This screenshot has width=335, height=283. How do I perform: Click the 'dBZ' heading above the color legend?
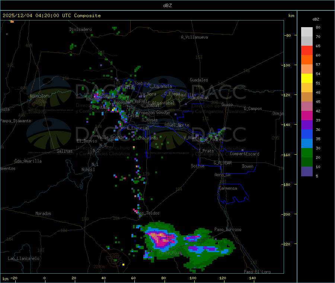tap(316, 19)
